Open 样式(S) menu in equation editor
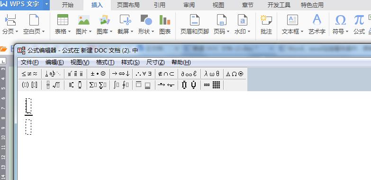371x180 pixels. pos(130,62)
